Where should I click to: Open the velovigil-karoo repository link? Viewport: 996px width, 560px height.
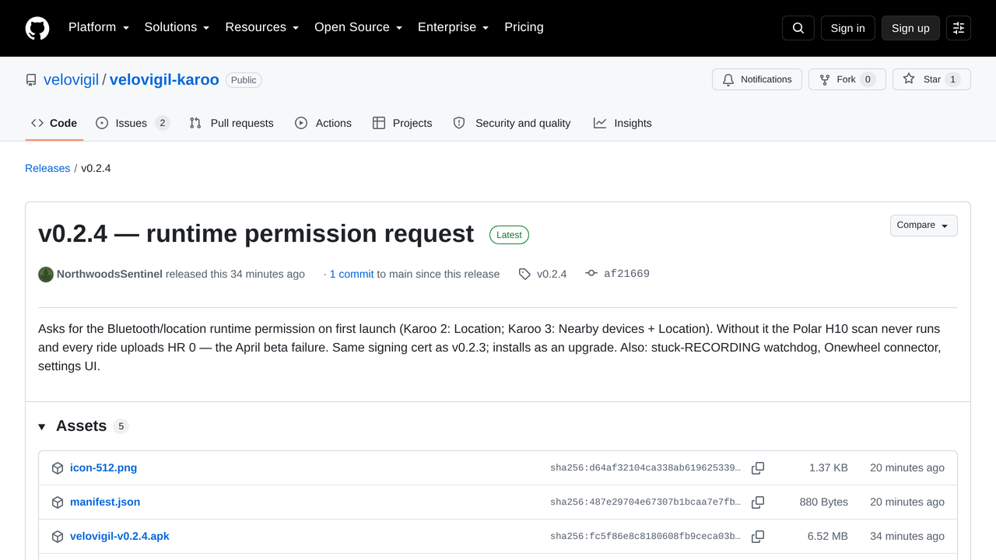pyautogui.click(x=164, y=80)
